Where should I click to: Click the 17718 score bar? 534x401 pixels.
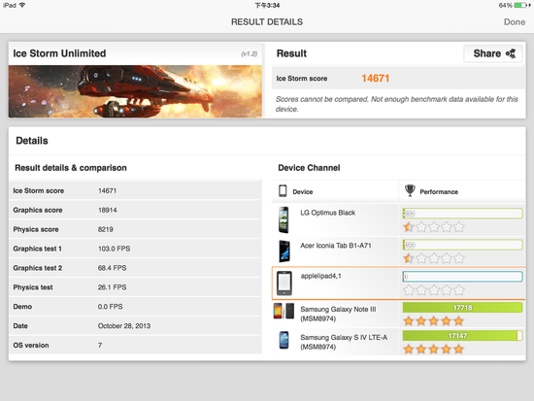coord(462,308)
